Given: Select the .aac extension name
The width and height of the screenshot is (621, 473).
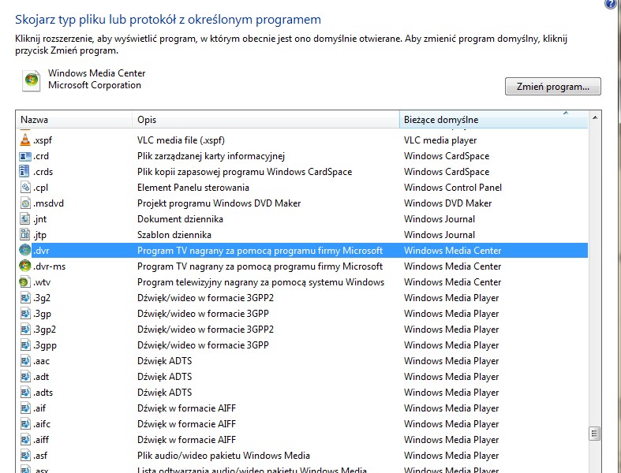Looking at the screenshot, I should pos(41,361).
